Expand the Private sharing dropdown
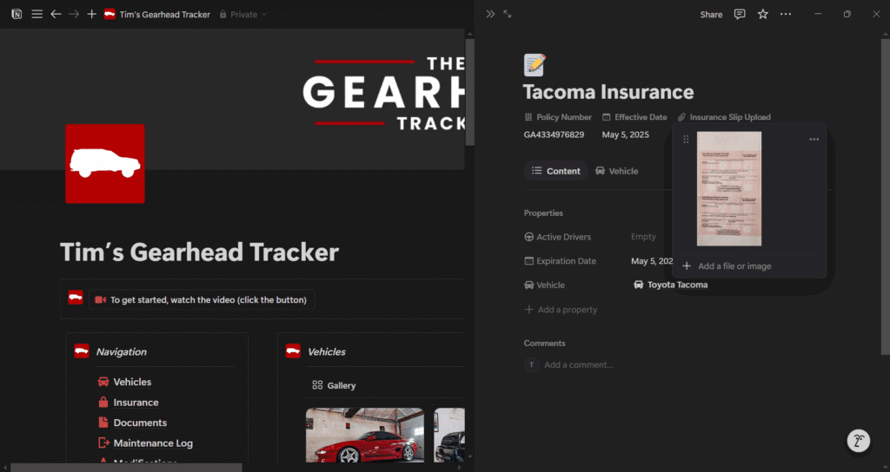The width and height of the screenshot is (890, 472). point(243,15)
